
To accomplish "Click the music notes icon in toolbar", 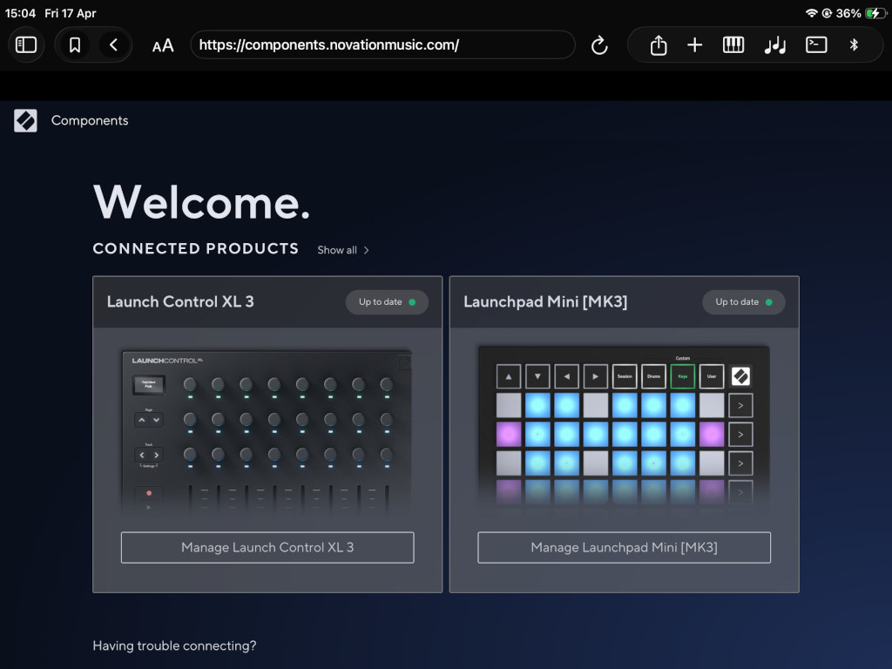I will (x=774, y=45).
